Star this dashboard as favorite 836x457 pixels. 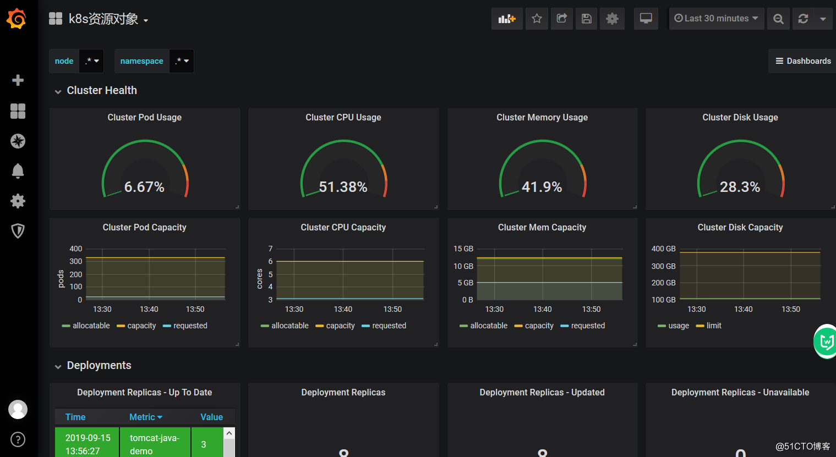point(537,19)
